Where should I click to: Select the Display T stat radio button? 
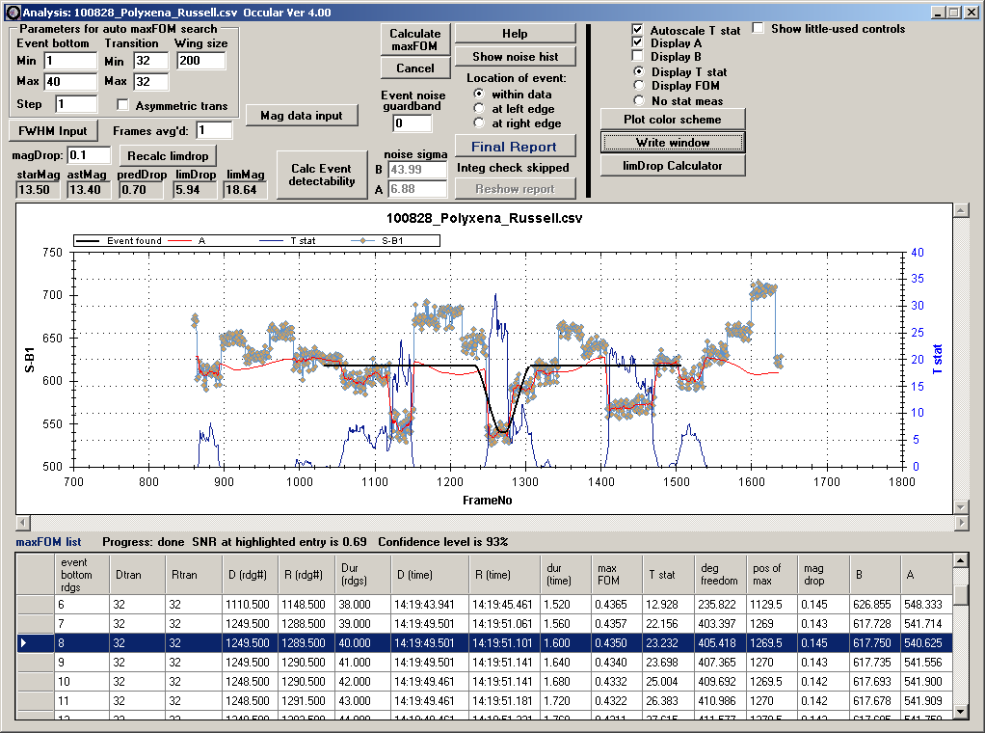(x=639, y=71)
